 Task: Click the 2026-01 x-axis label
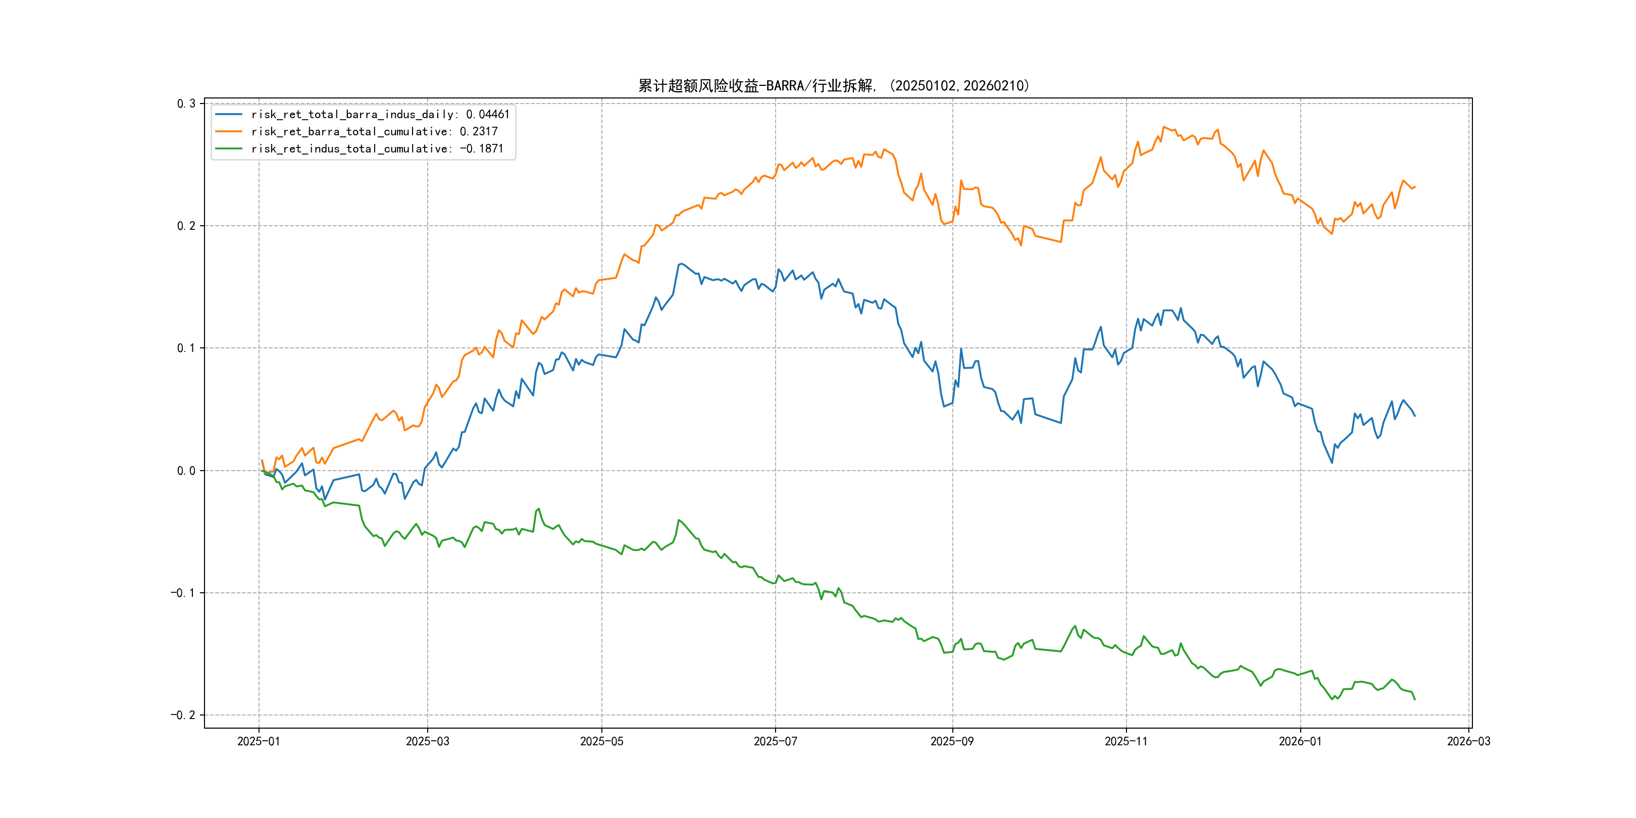click(1299, 741)
